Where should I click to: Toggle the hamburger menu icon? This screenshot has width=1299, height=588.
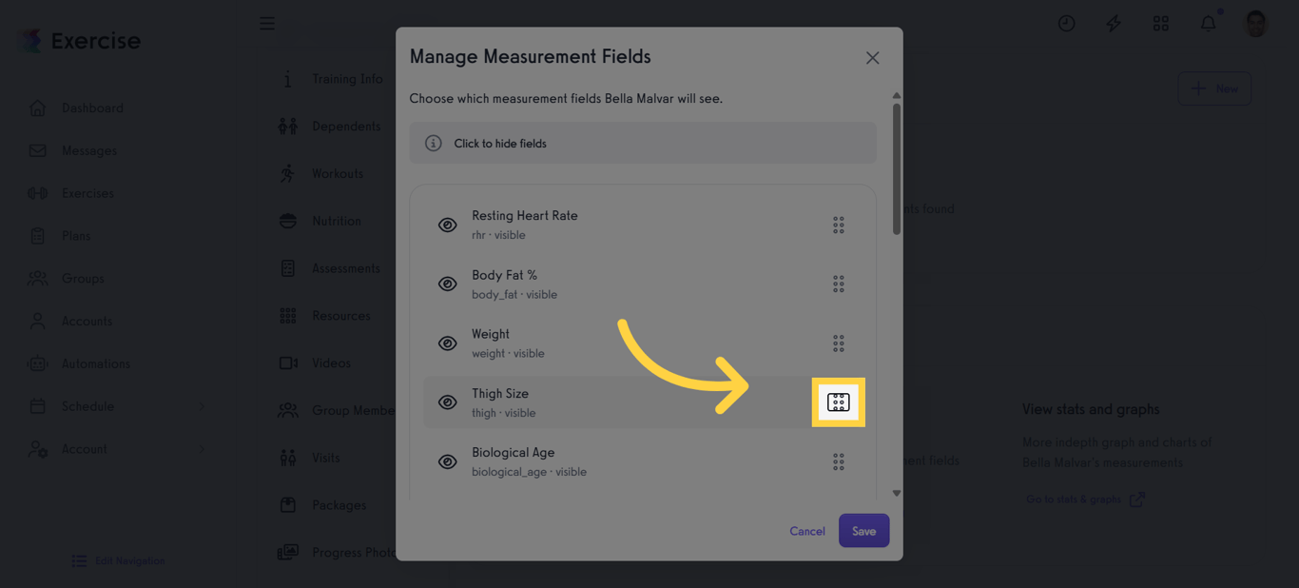267,24
